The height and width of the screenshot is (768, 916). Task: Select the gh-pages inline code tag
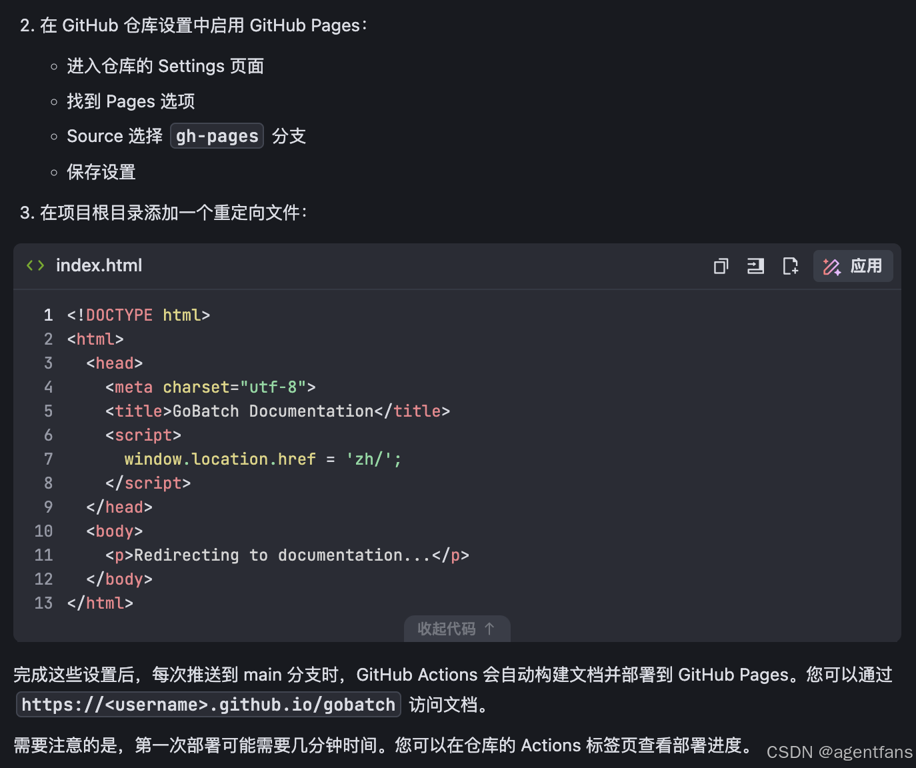[217, 136]
